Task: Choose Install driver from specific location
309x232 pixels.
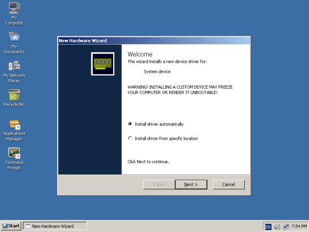Action: [x=130, y=138]
